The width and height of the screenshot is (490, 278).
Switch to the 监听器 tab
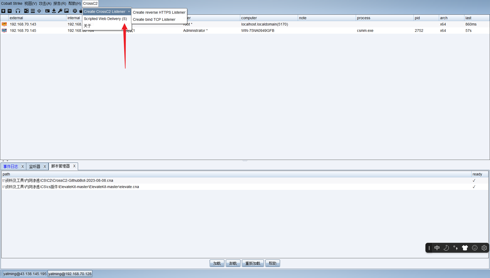(35, 166)
